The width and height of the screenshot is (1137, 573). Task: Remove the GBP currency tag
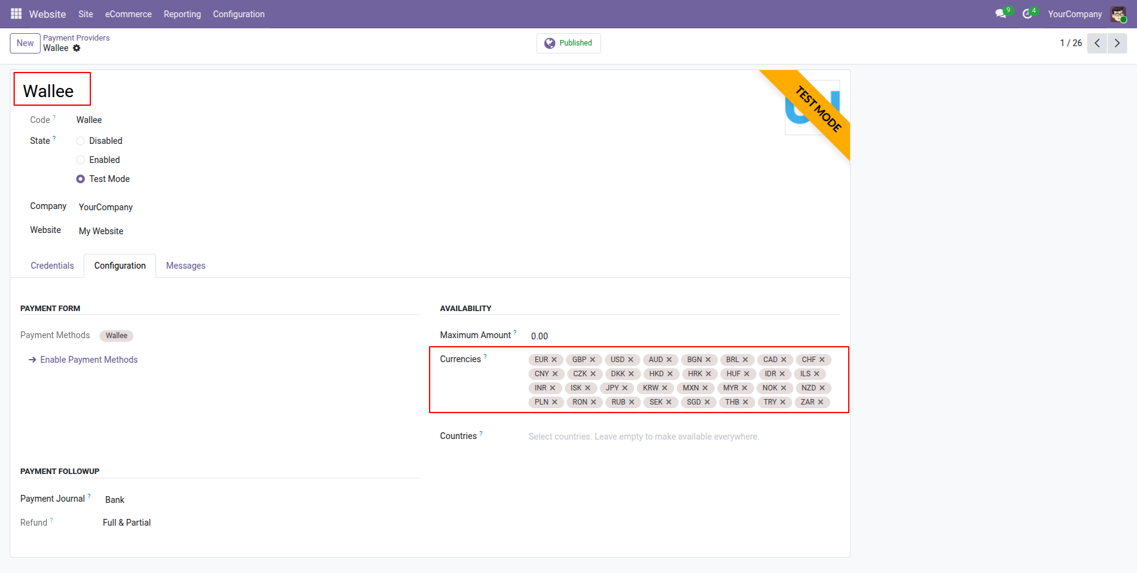(x=592, y=360)
